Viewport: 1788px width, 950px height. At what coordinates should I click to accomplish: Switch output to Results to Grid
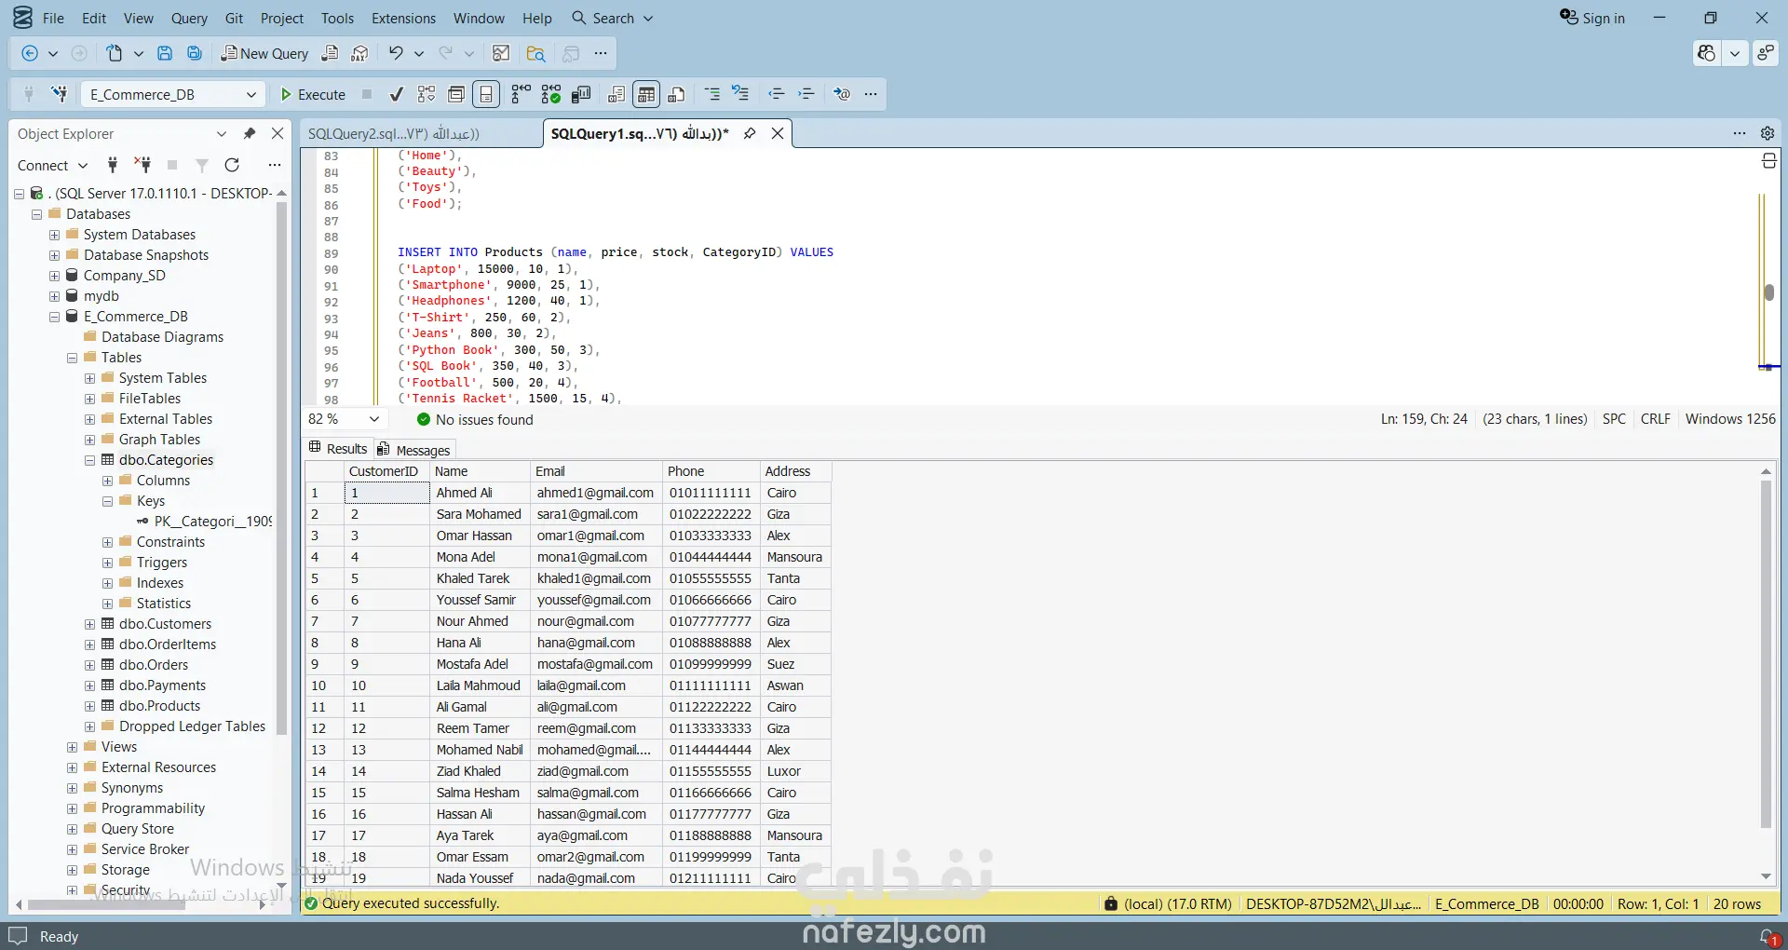[646, 94]
